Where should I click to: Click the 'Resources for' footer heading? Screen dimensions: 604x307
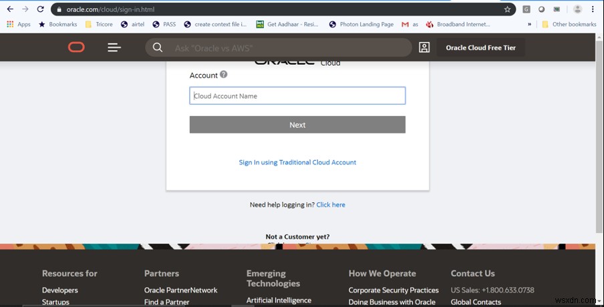[69, 274]
